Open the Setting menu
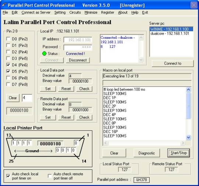199x186 pixels. pos(60,13)
